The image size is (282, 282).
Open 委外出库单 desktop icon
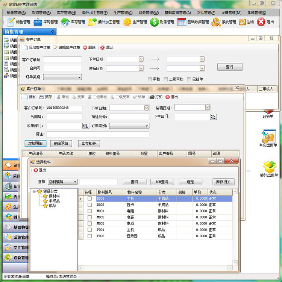269,169
